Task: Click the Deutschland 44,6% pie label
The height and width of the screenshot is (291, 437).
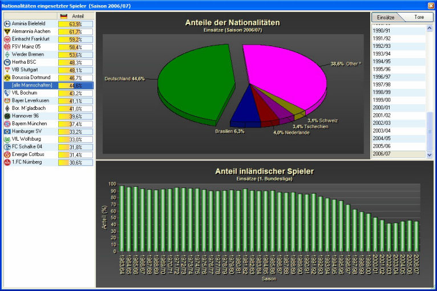Action: point(124,79)
